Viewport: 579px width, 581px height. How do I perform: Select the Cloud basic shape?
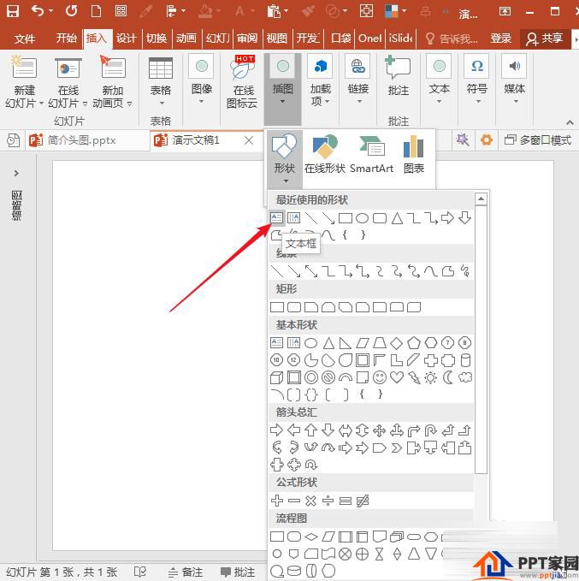pyautogui.click(x=465, y=377)
